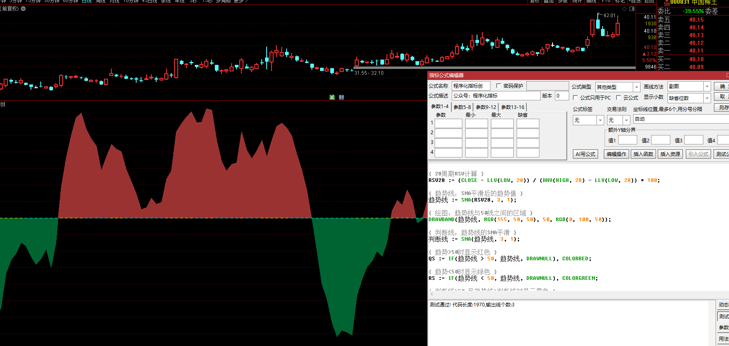Click the 公式描述 text field
This screenshot has width=729, height=346.
tap(495, 96)
